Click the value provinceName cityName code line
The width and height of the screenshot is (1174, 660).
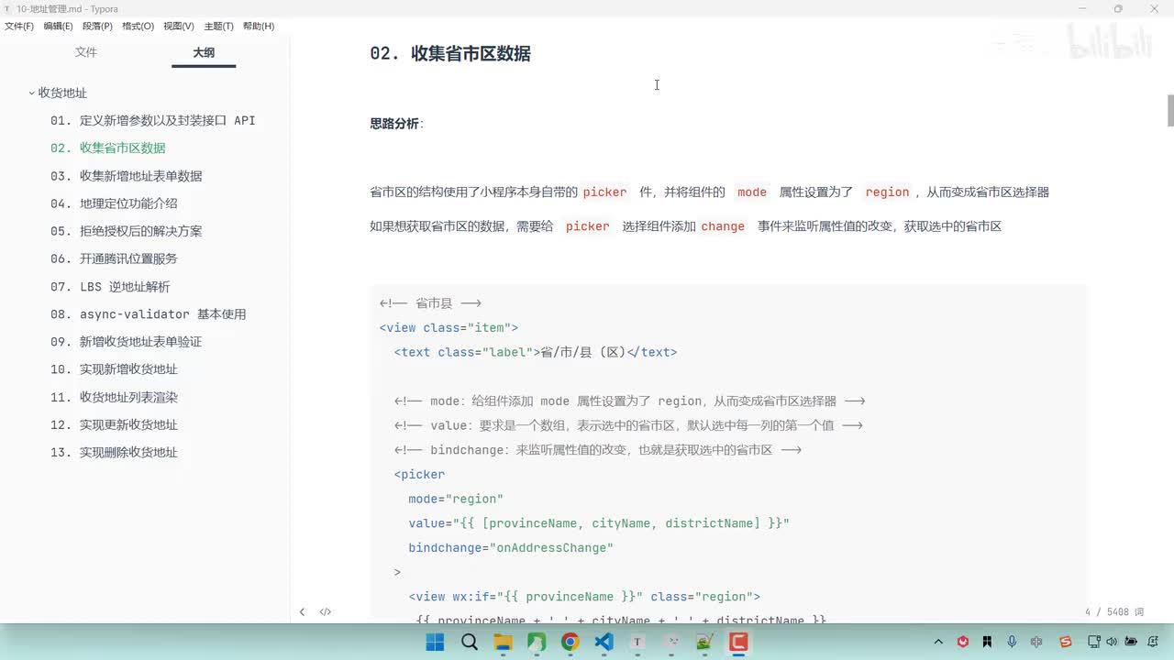coord(599,523)
